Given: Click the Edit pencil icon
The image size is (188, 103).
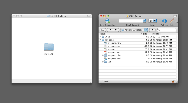Looking at the screenshot, I should pyautogui.click(x=172, y=21).
